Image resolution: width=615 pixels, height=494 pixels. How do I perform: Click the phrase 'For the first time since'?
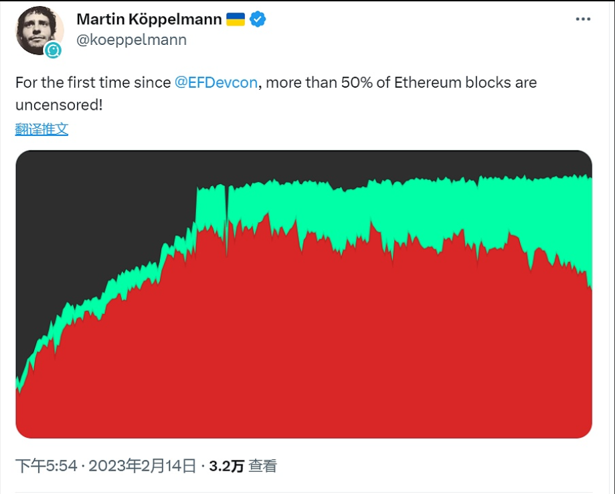(x=92, y=83)
